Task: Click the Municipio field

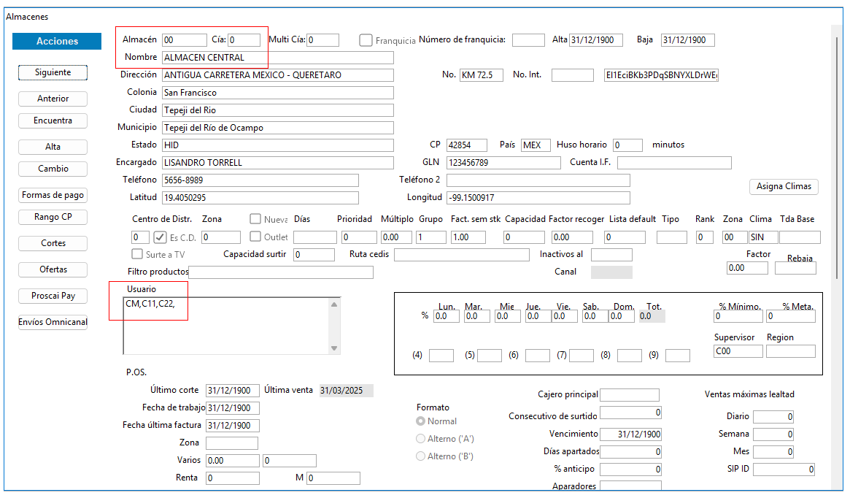Action: point(277,128)
